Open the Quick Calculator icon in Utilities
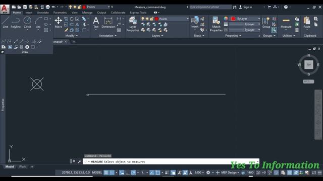This screenshot has width=323, height=181. 297,30
